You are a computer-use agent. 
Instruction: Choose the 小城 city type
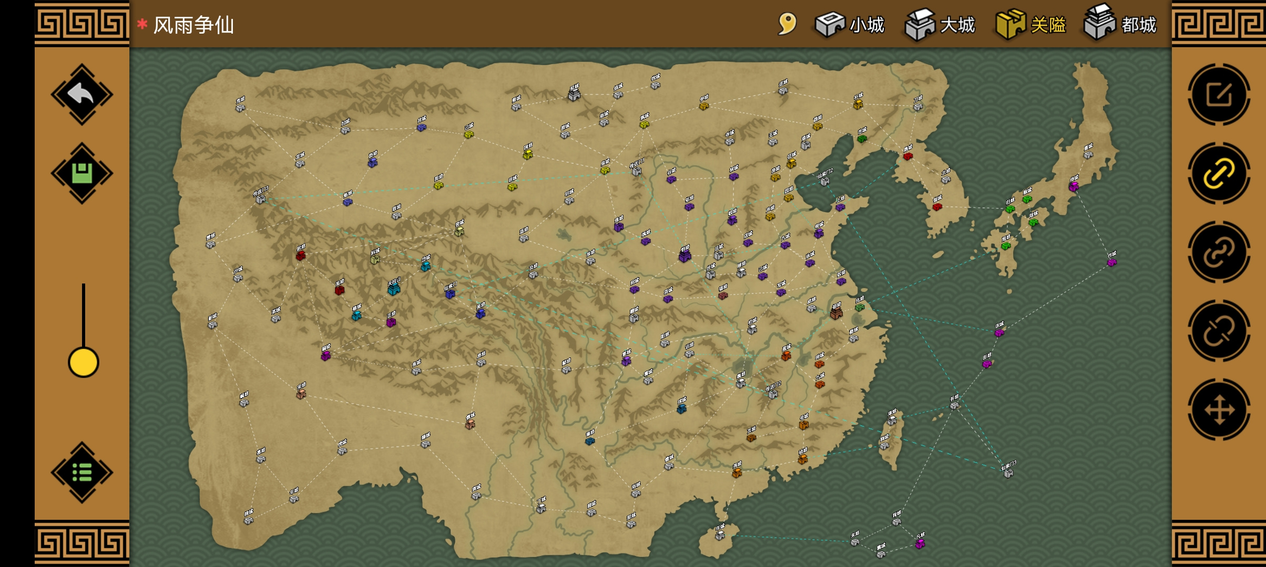point(850,24)
